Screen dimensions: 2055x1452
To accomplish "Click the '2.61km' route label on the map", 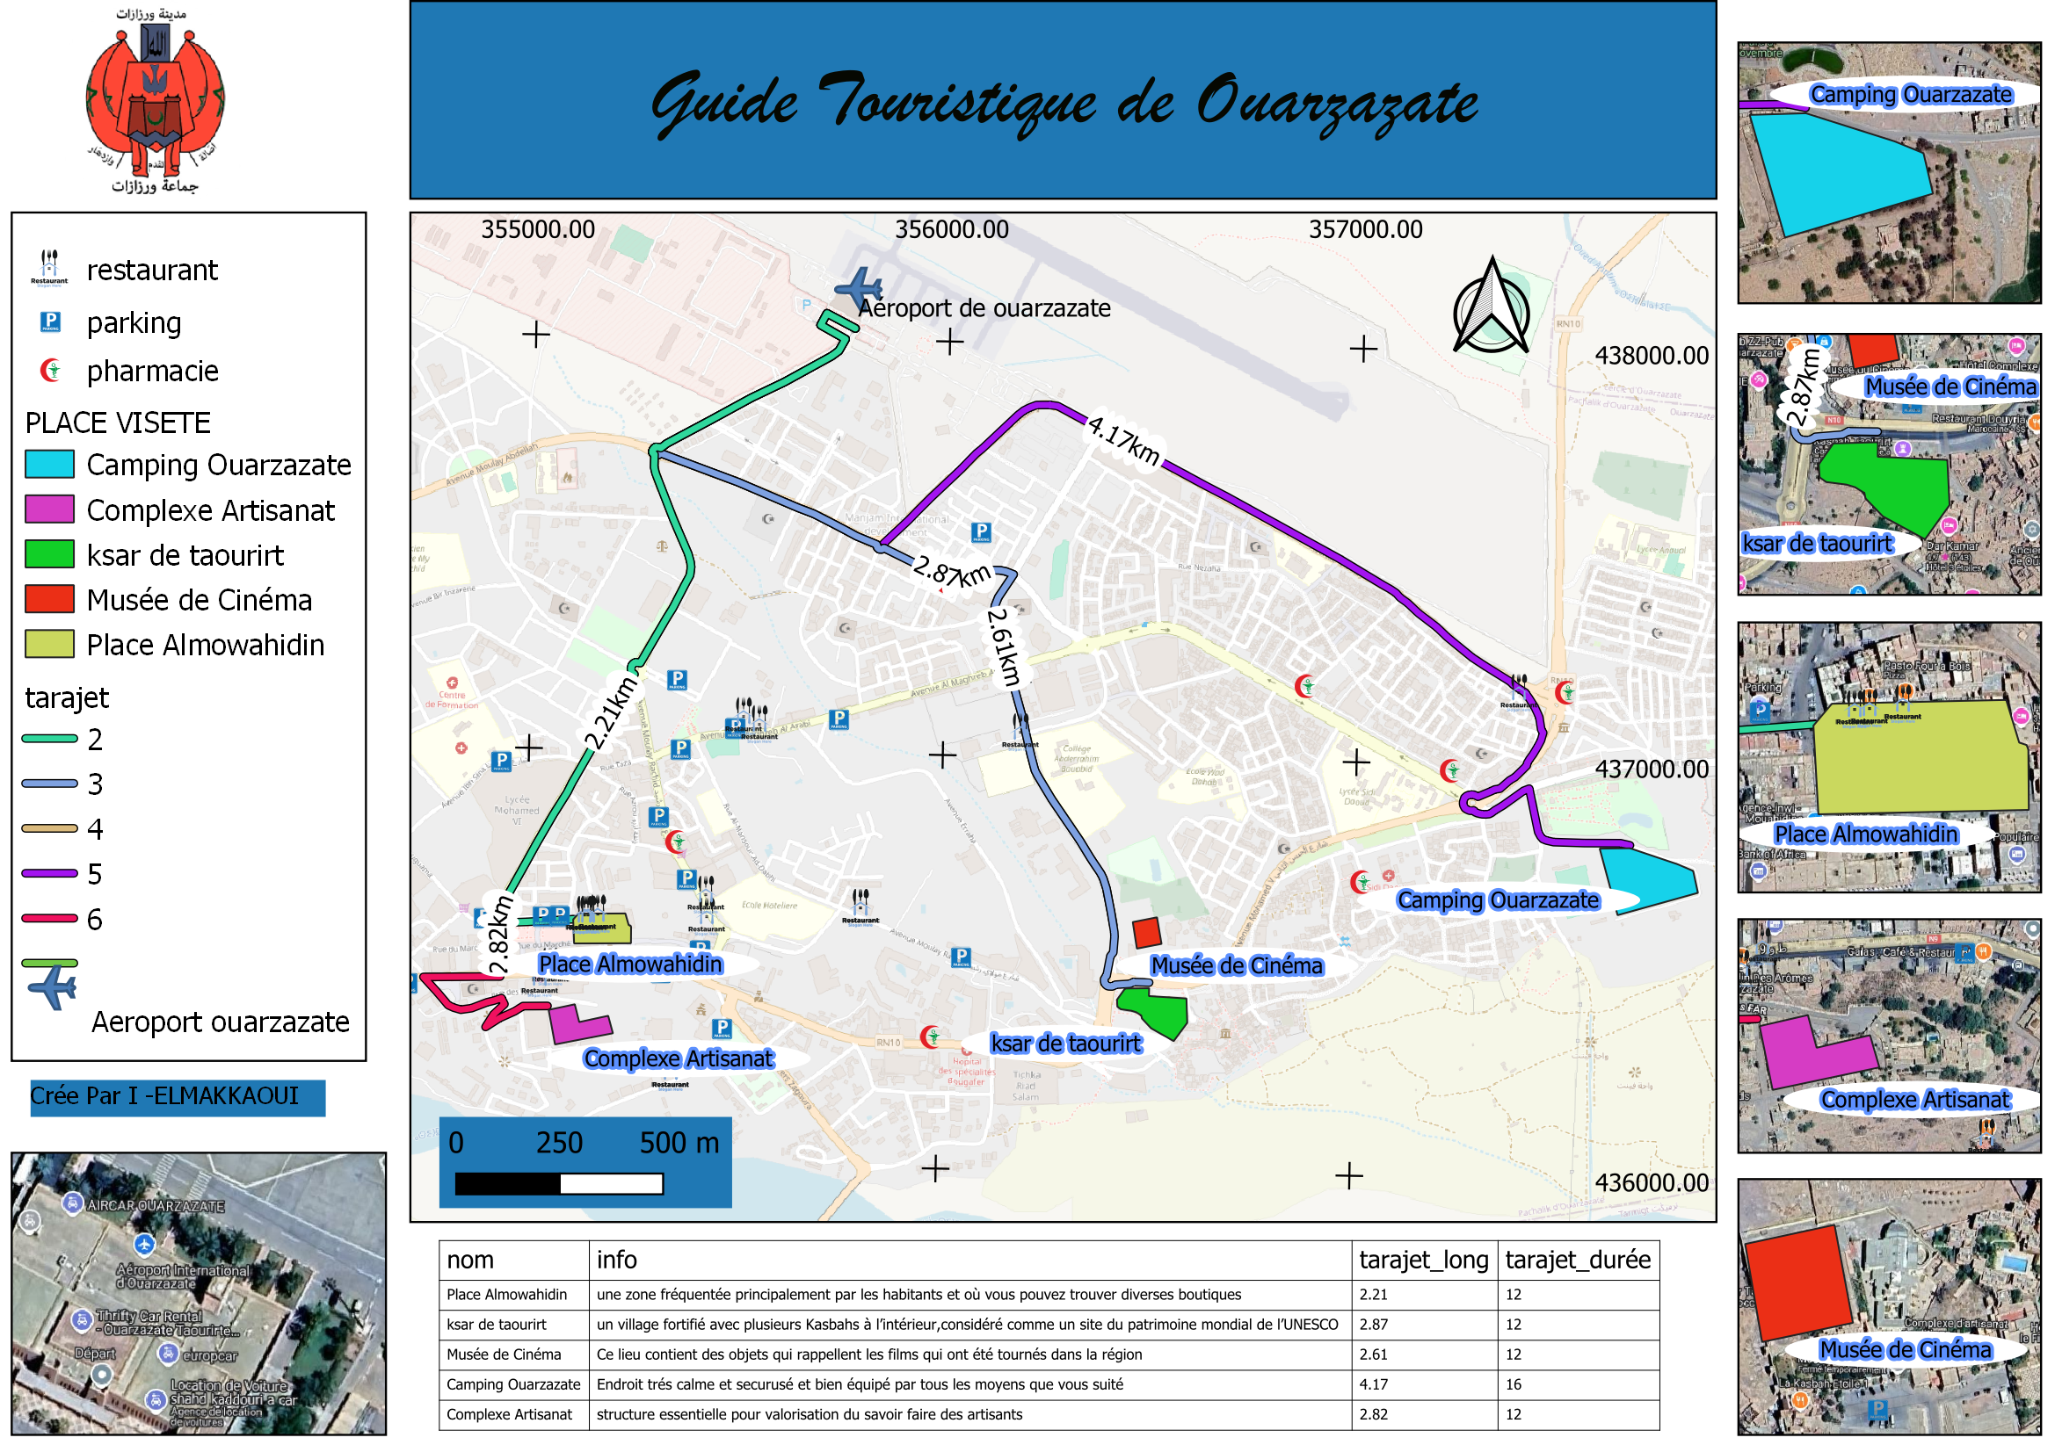I will point(1005,647).
